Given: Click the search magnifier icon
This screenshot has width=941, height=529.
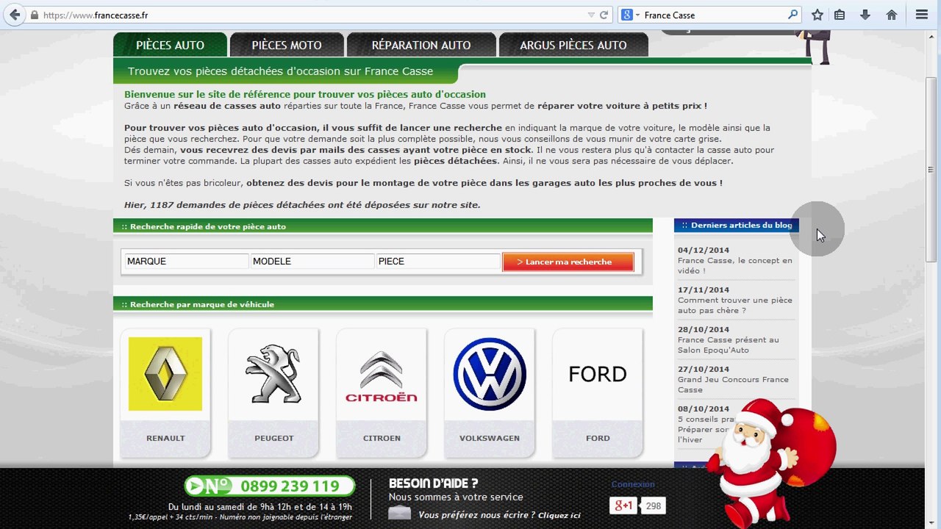Looking at the screenshot, I should (x=792, y=15).
